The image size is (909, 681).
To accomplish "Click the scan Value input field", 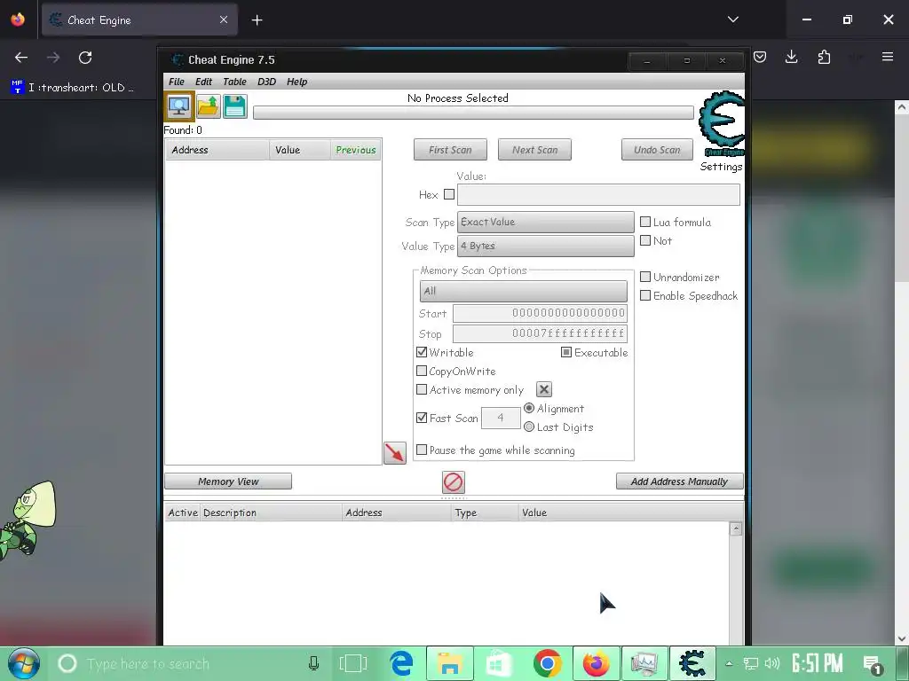I will click(x=598, y=194).
